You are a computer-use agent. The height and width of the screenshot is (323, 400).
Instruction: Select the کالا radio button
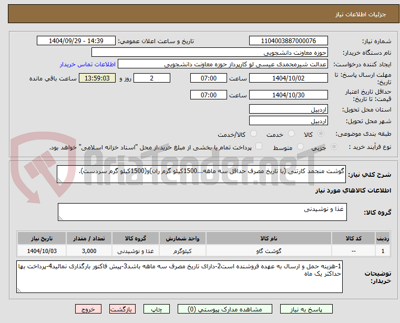tap(321, 133)
